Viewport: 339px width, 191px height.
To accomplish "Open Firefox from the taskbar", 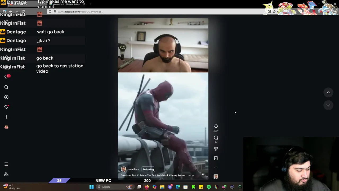I will tap(146, 187).
